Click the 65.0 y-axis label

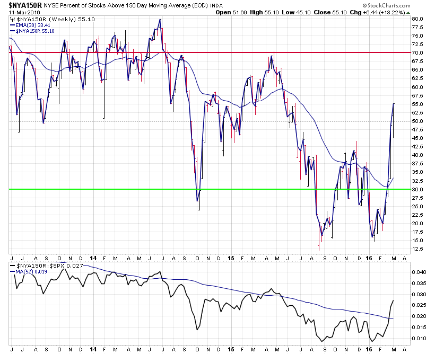point(417,70)
